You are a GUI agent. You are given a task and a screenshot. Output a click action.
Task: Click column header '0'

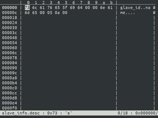[x=28, y=3]
